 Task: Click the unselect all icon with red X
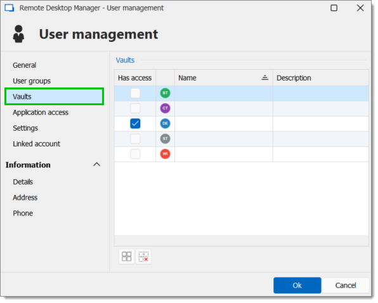(x=143, y=257)
